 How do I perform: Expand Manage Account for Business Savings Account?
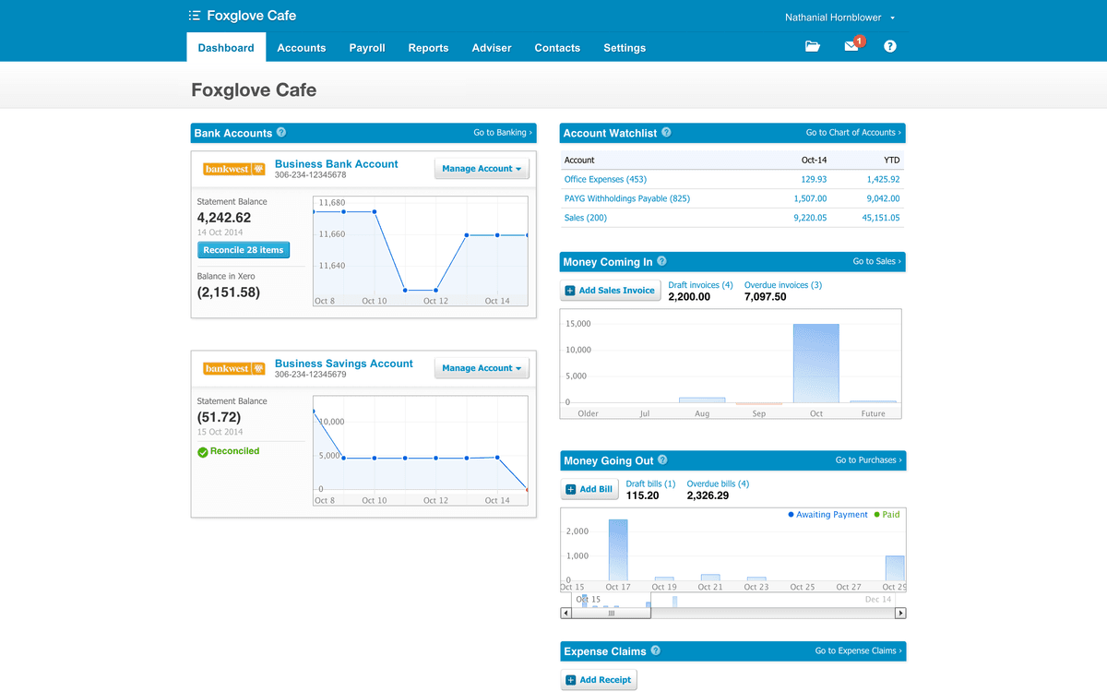482,368
